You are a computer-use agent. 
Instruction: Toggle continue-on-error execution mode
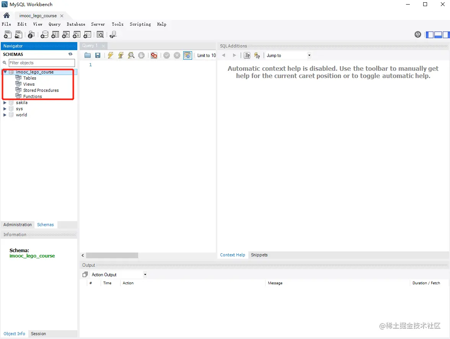[x=154, y=55]
